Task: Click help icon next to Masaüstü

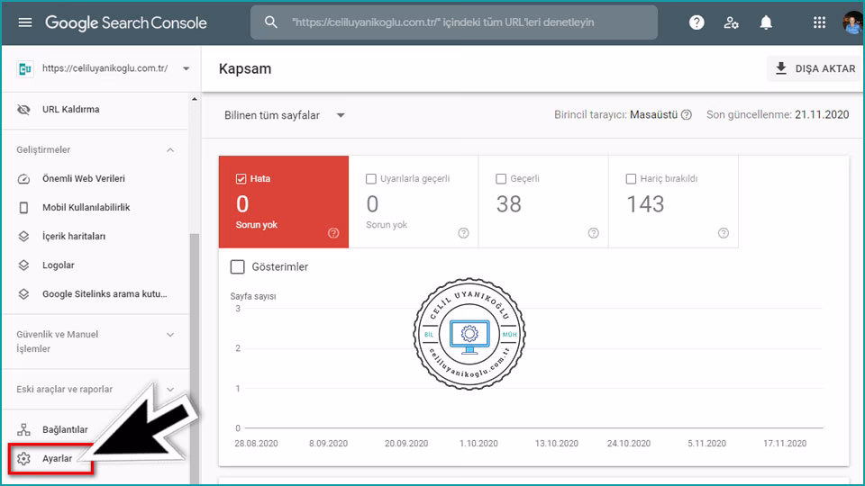Action: [687, 115]
